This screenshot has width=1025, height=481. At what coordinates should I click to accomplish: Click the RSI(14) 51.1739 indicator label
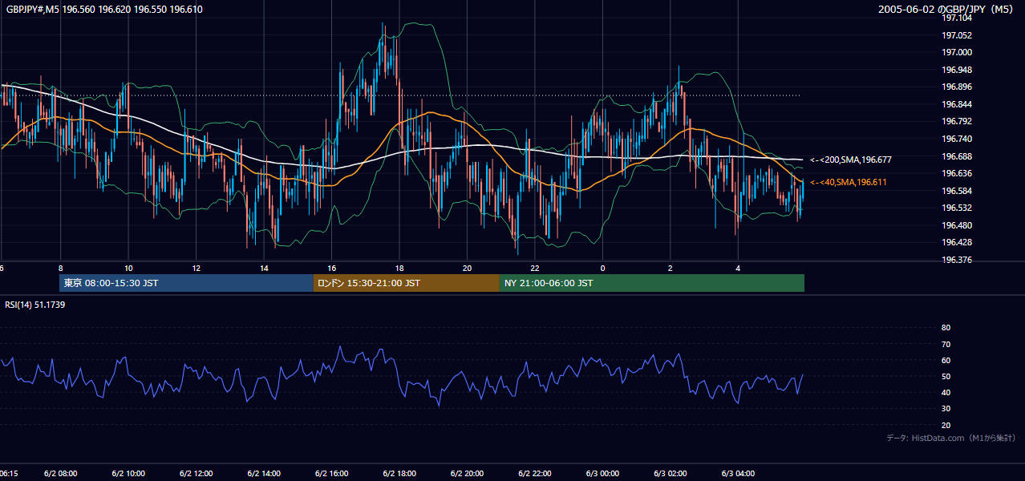coord(35,305)
